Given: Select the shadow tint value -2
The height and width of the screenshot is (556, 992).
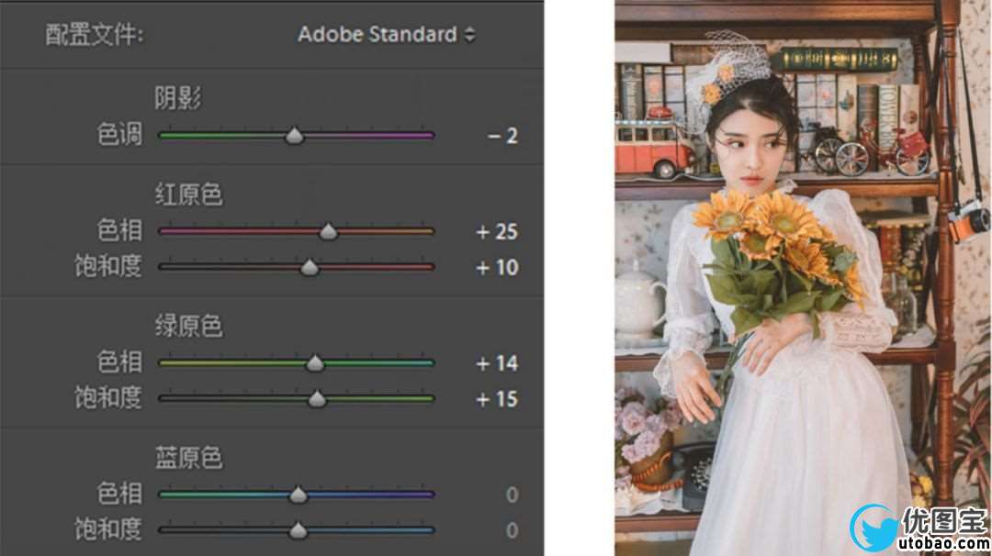Looking at the screenshot, I should 503,136.
